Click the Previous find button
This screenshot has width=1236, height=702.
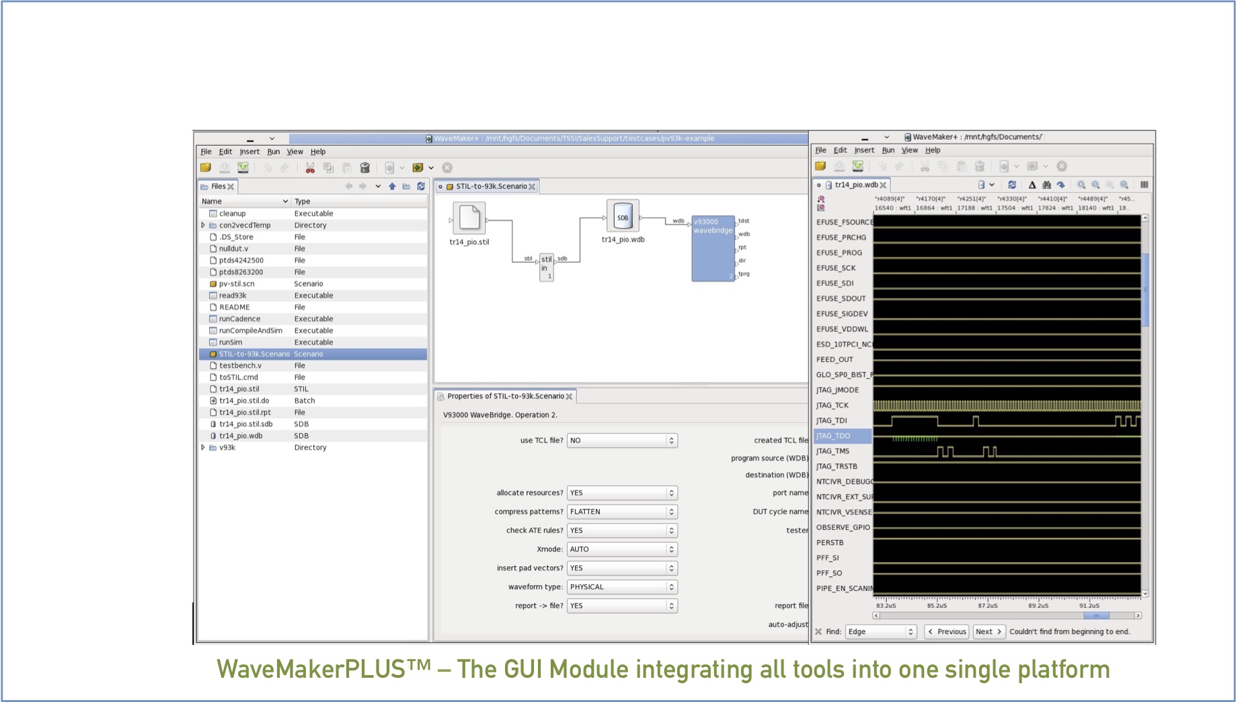tap(947, 631)
